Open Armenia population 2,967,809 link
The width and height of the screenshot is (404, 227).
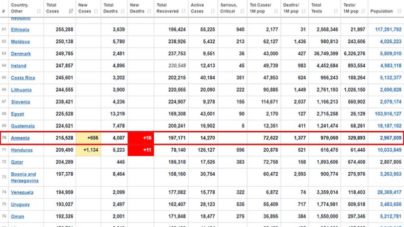tap(391, 138)
